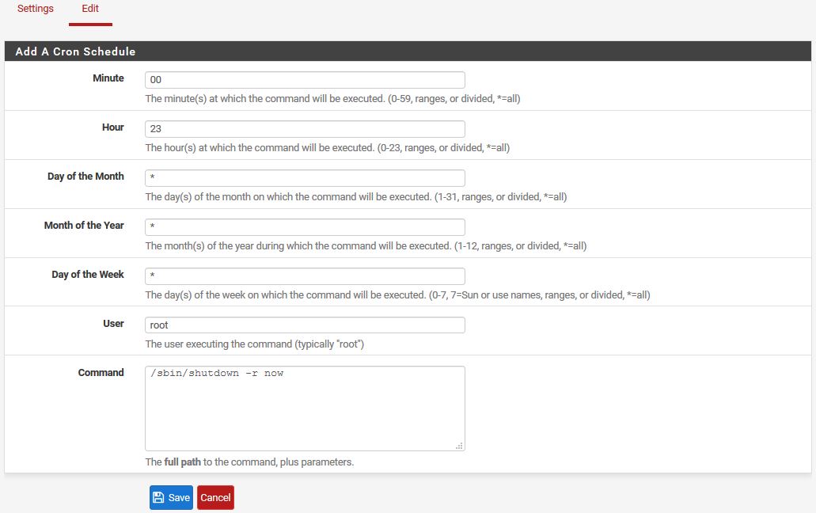Switch to the Settings tab
The image size is (816, 513).
[x=36, y=9]
